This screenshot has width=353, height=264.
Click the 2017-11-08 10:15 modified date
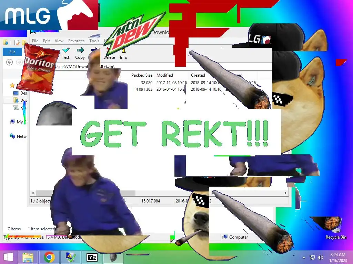pyautogui.click(x=172, y=82)
